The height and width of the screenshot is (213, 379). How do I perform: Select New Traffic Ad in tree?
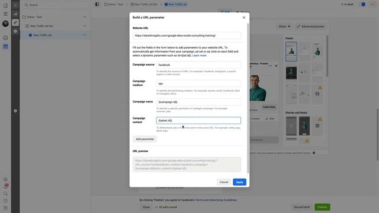(43, 35)
